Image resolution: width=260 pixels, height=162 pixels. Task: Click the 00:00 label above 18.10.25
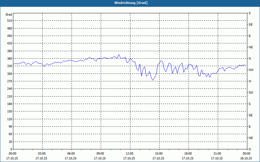(246, 154)
